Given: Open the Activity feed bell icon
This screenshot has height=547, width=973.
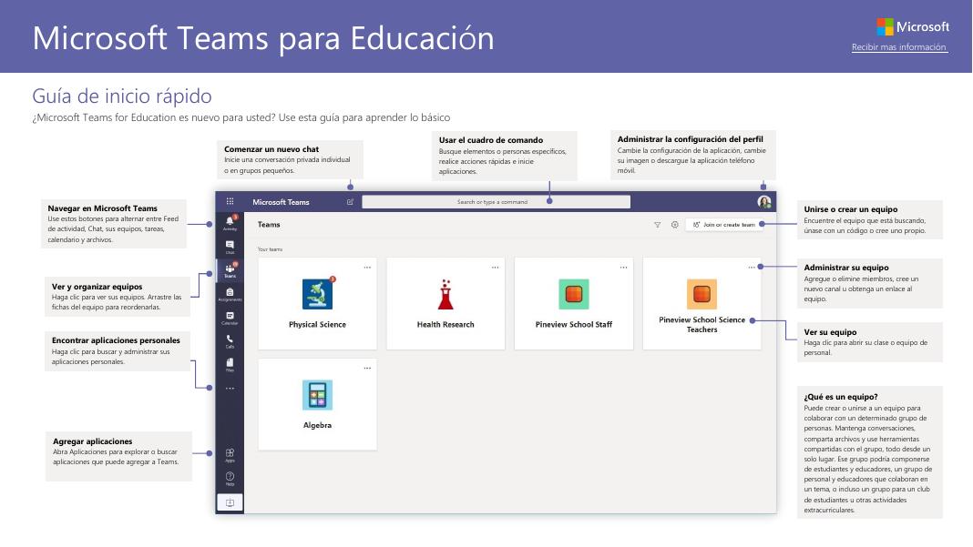Looking at the screenshot, I should point(230,223).
